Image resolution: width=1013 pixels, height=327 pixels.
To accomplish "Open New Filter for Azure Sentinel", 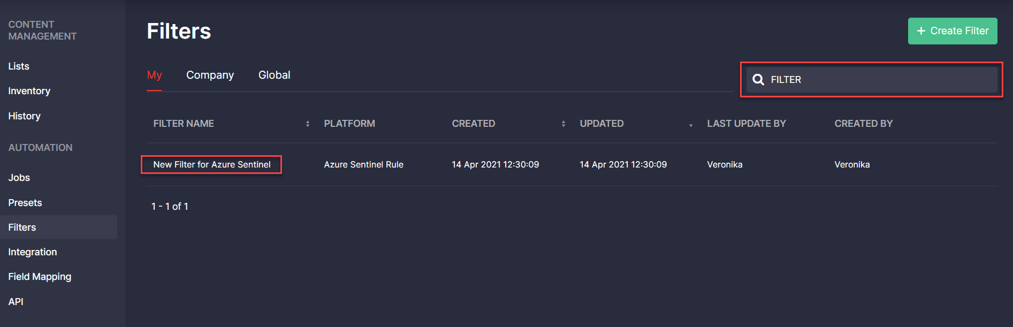I will [x=211, y=164].
